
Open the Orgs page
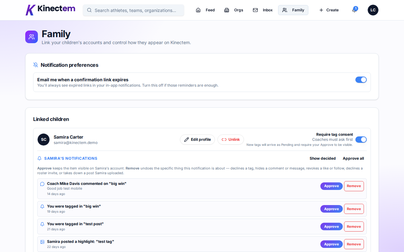234,10
